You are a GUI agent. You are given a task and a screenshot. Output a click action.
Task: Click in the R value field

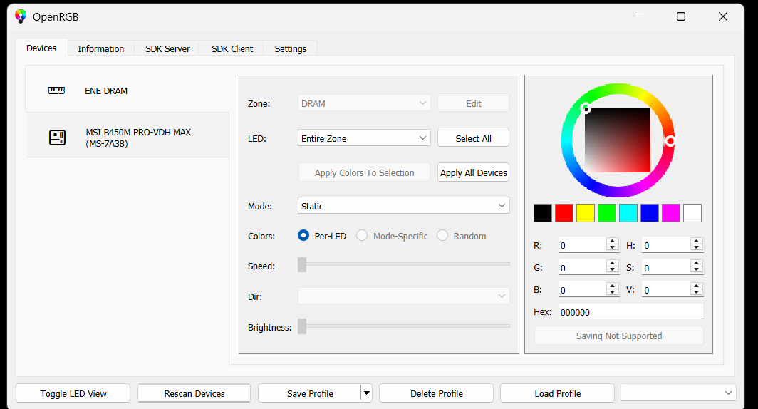click(x=582, y=245)
